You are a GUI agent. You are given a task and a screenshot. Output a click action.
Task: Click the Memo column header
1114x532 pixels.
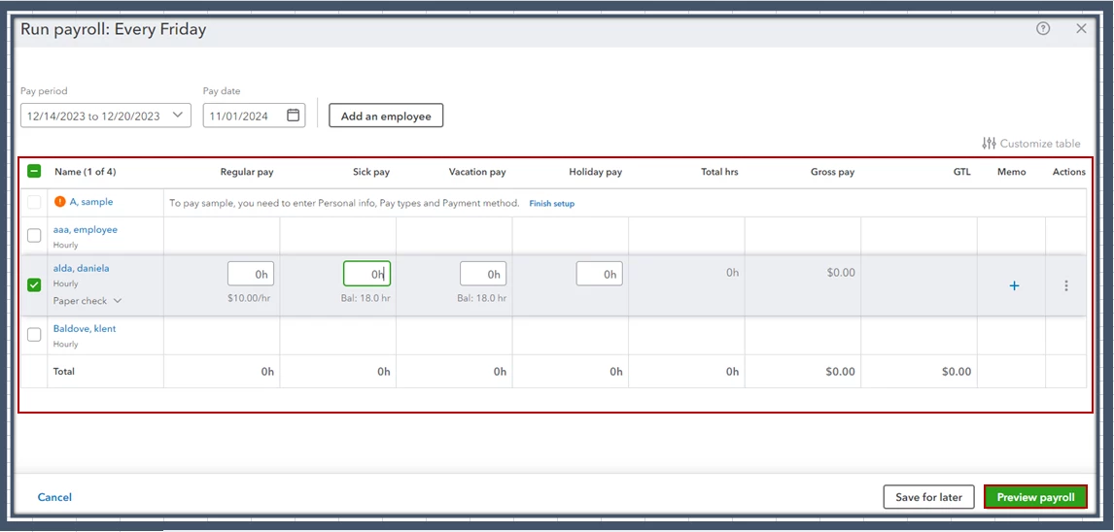pyautogui.click(x=1012, y=172)
